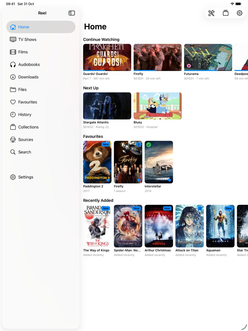Click 'S01E02 · Rising (2)' text
The width and height of the screenshot is (248, 331).
pos(96,127)
